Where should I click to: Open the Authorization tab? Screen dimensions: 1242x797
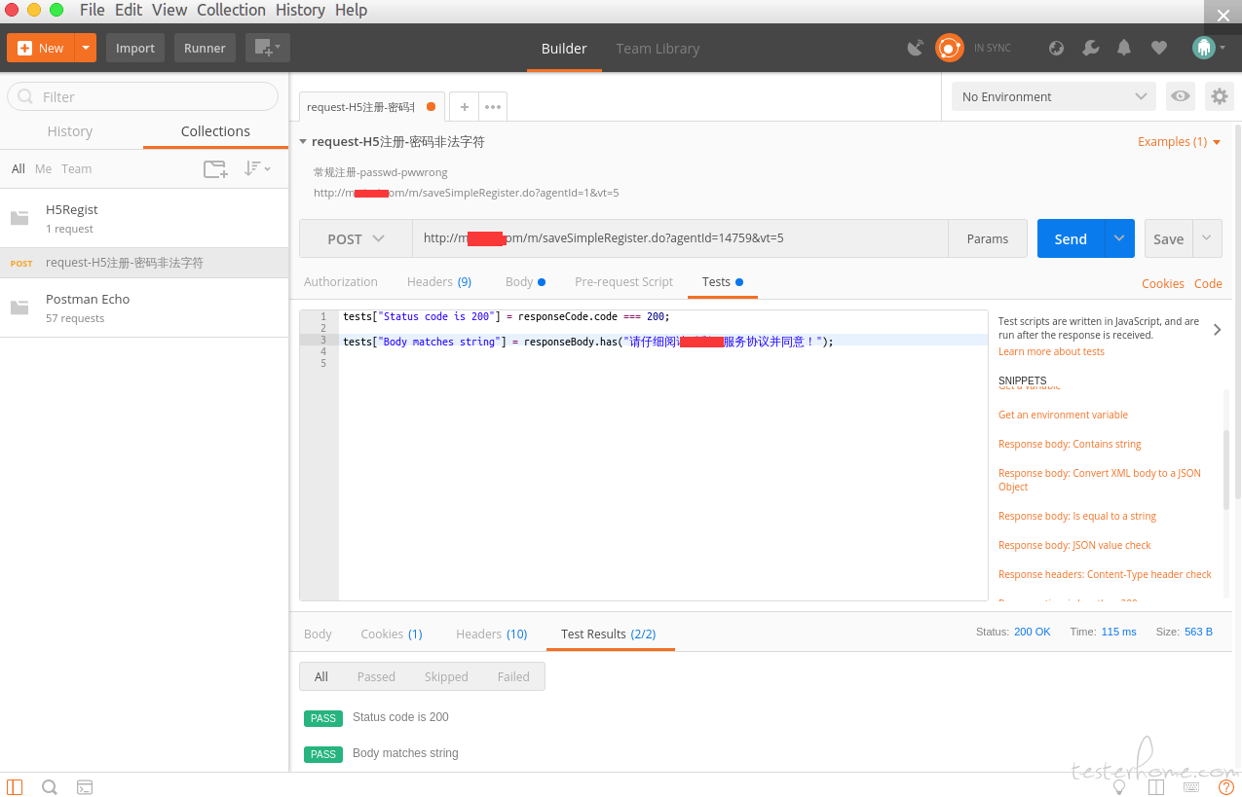pos(341,282)
